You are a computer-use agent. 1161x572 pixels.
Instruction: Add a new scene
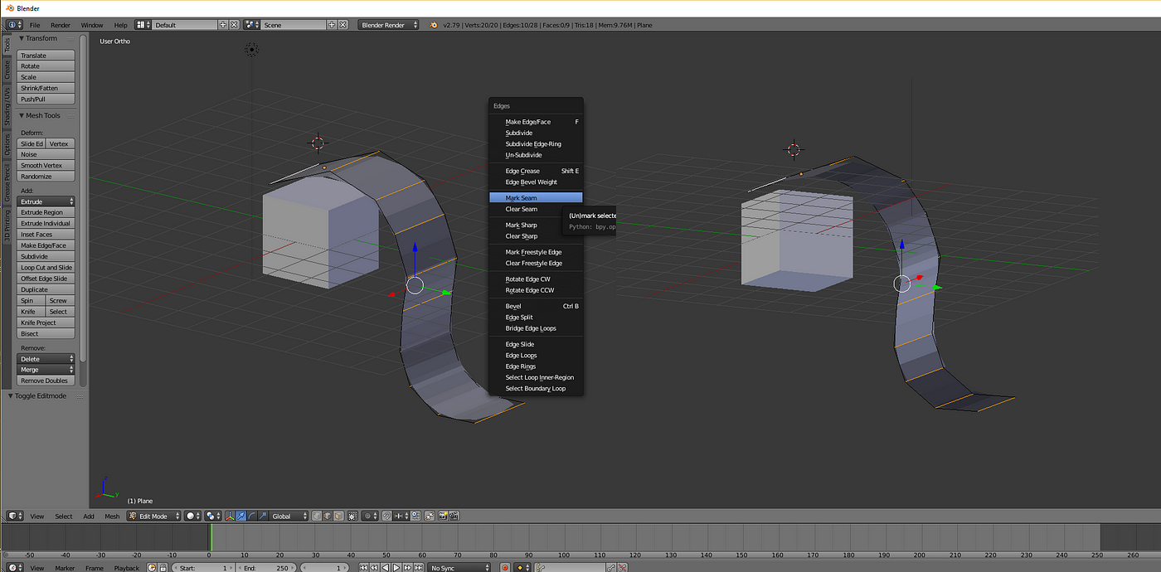[x=333, y=25]
